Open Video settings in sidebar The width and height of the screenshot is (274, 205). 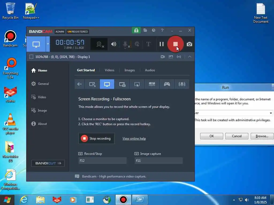[39, 97]
